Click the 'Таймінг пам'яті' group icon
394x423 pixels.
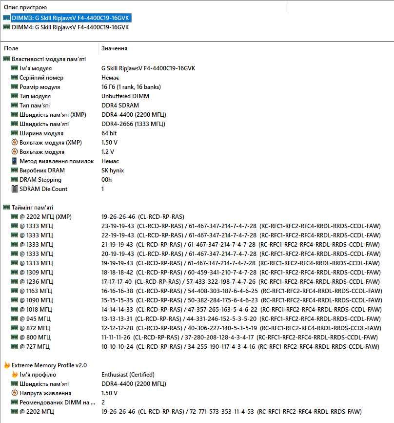tap(6, 207)
